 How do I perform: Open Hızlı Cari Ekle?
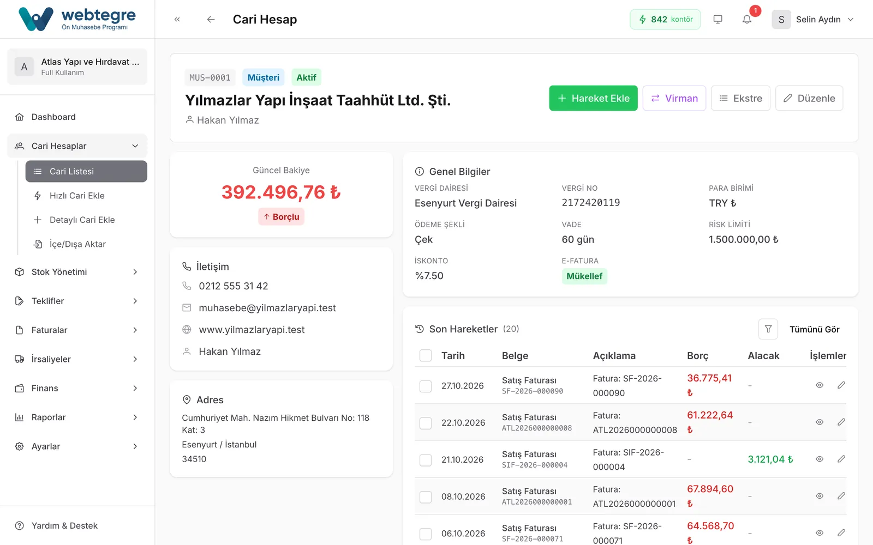pyautogui.click(x=86, y=196)
